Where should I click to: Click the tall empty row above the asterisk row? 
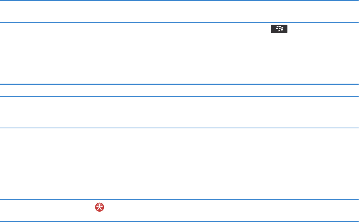[x=179, y=163]
